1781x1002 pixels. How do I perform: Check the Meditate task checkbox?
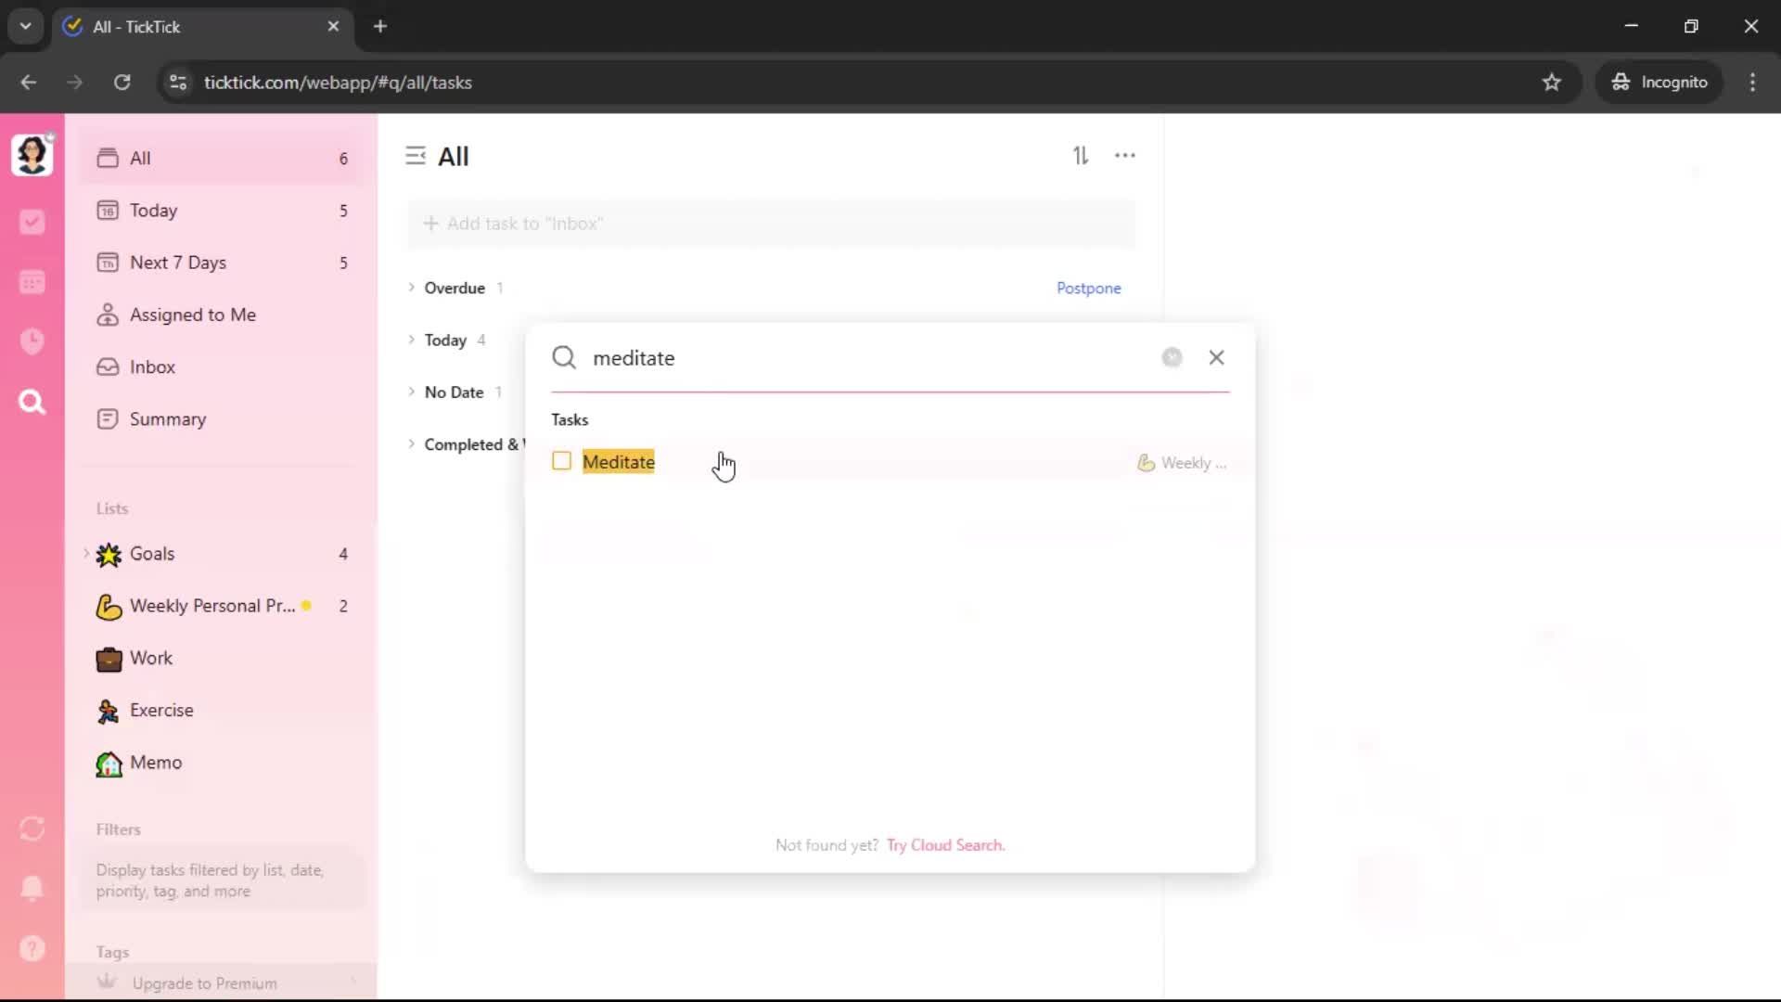(561, 461)
